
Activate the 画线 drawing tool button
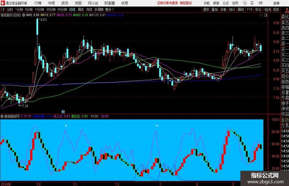click(241, 9)
